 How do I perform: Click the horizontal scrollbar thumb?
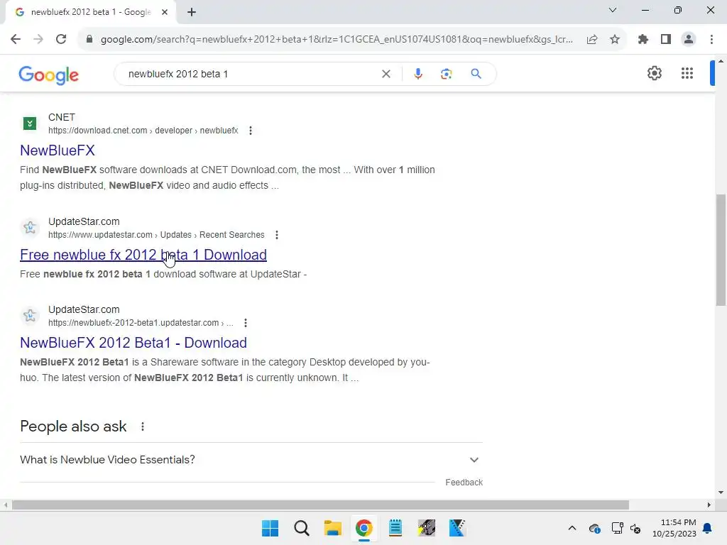point(320,505)
